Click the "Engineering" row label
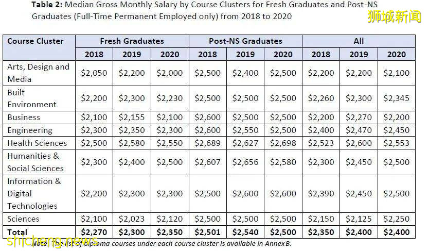Image resolution: width=429 pixels, height=251 pixels. 30,130
